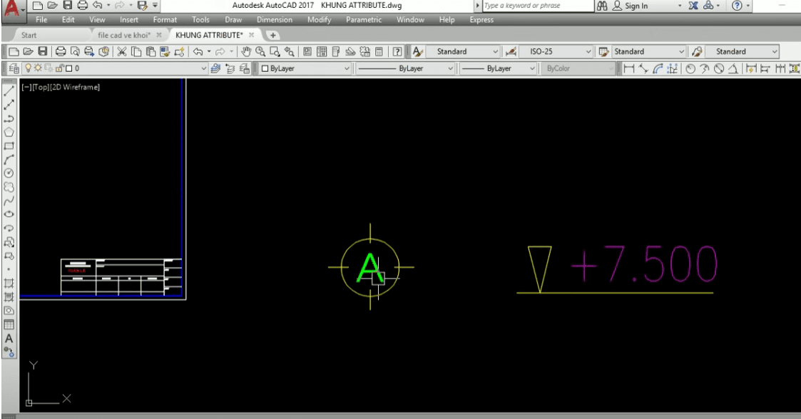The image size is (801, 419).
Task: Click the Plot Preview icon
Action: [75, 51]
